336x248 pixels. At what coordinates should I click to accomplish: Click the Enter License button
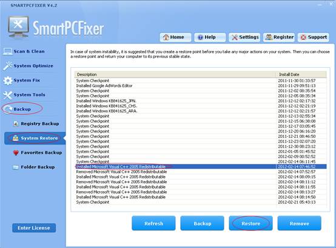point(34,228)
